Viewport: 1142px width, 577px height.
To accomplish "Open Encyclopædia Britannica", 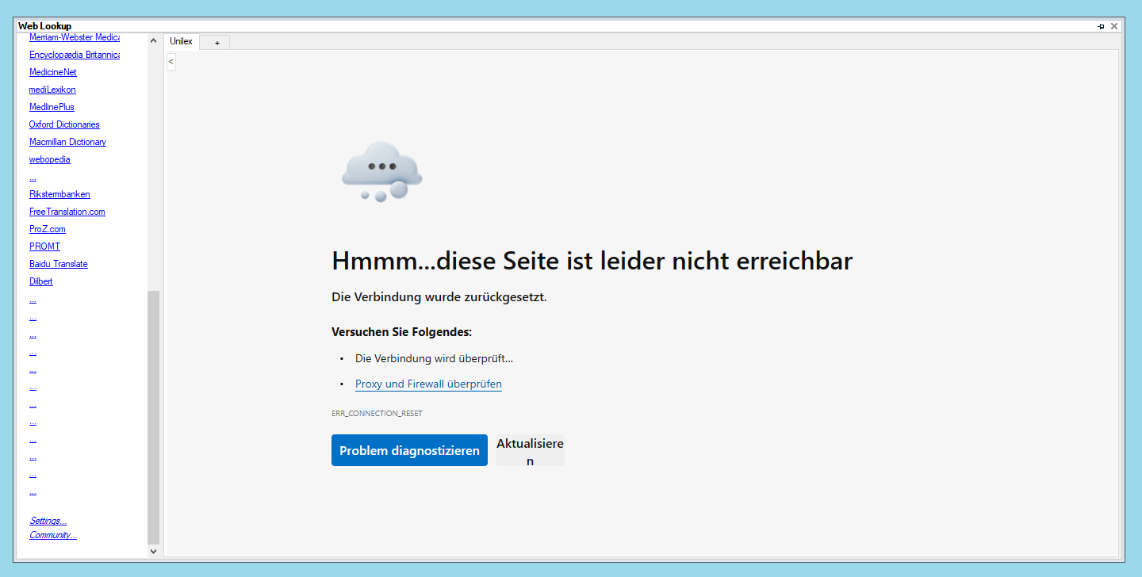I will (74, 55).
